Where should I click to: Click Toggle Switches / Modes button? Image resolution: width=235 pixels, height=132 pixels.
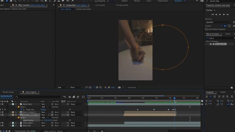pos(53,131)
